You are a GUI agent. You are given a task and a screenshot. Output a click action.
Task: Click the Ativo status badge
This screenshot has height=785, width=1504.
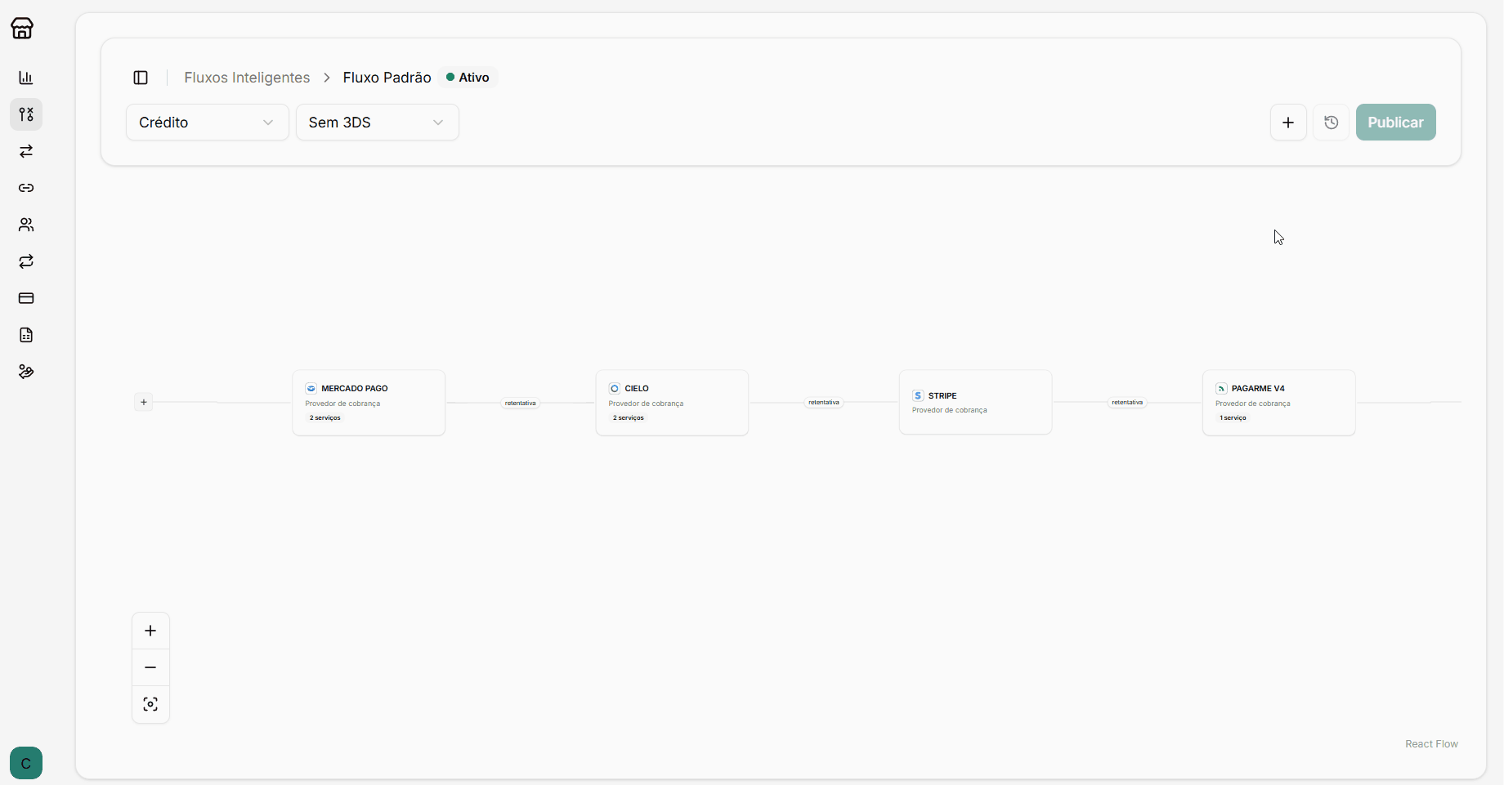[x=468, y=78]
